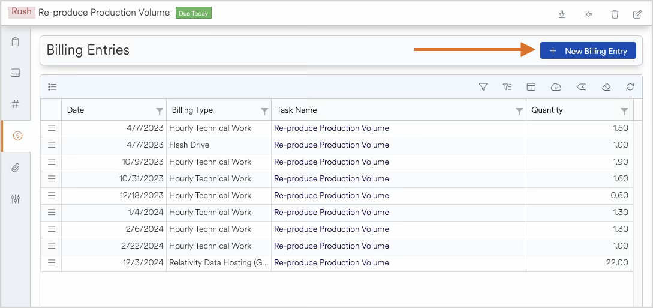
Task: Open row menu for 2/6/2024 entry
Action: (x=51, y=229)
